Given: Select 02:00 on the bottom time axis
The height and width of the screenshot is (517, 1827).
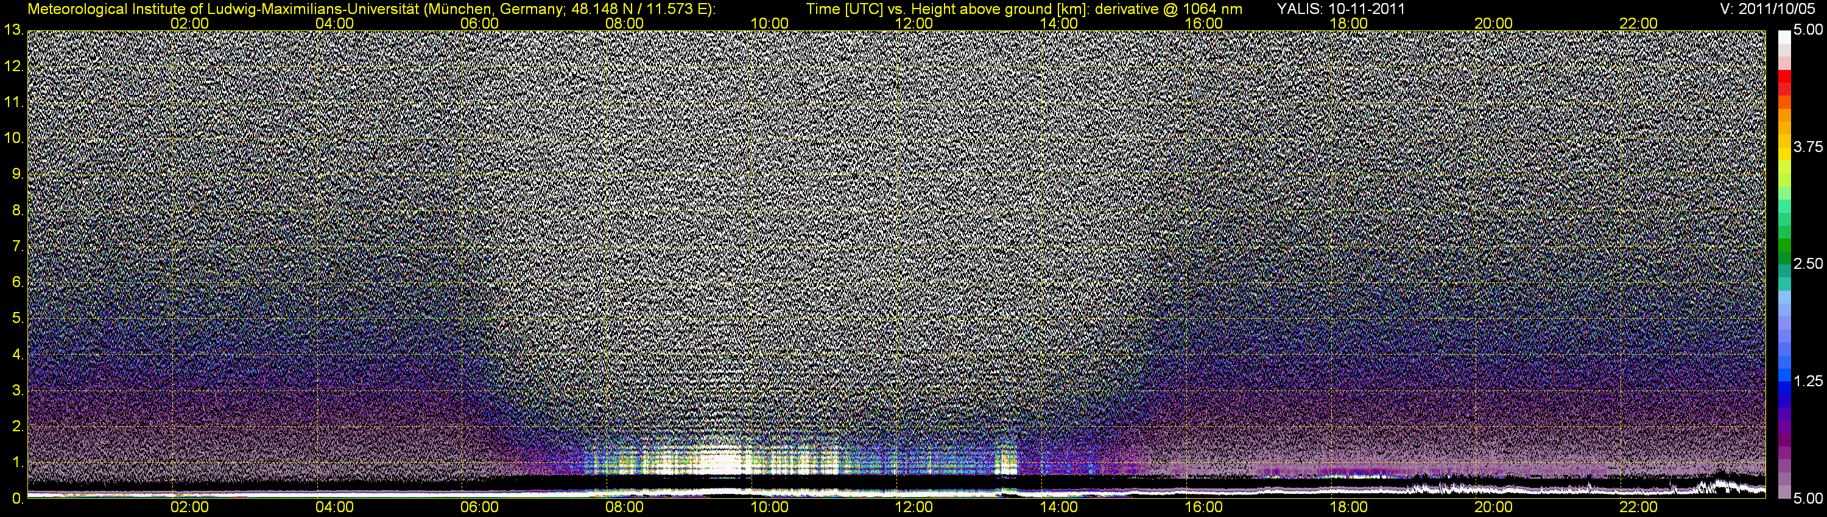Looking at the screenshot, I should tap(190, 508).
